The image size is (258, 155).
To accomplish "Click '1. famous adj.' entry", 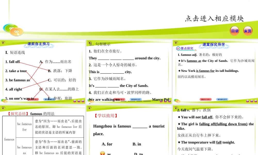I will point(200,55).
